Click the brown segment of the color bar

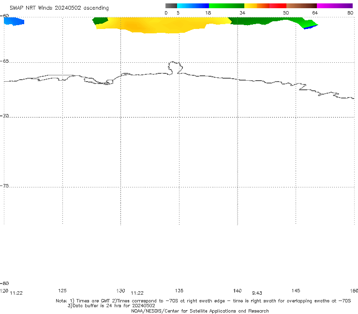pos(301,6)
